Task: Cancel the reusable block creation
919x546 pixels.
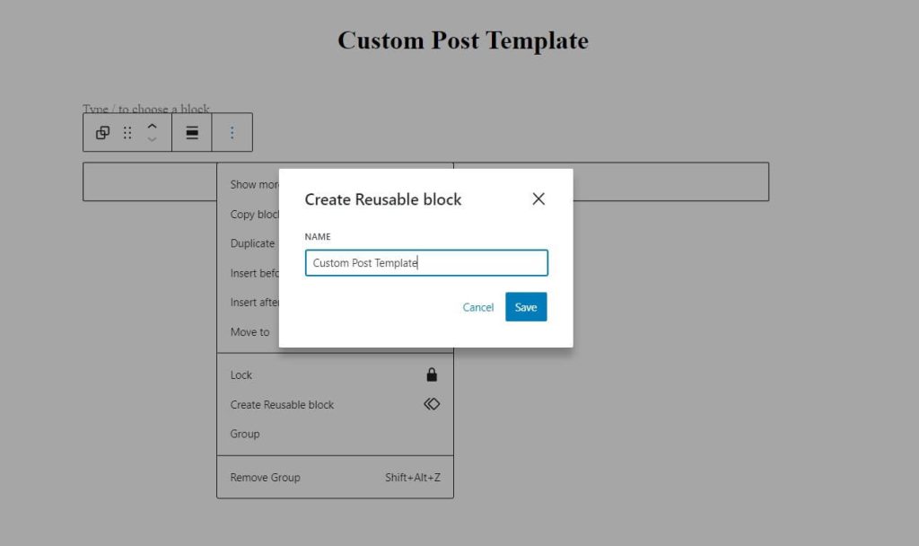Action: pos(478,307)
